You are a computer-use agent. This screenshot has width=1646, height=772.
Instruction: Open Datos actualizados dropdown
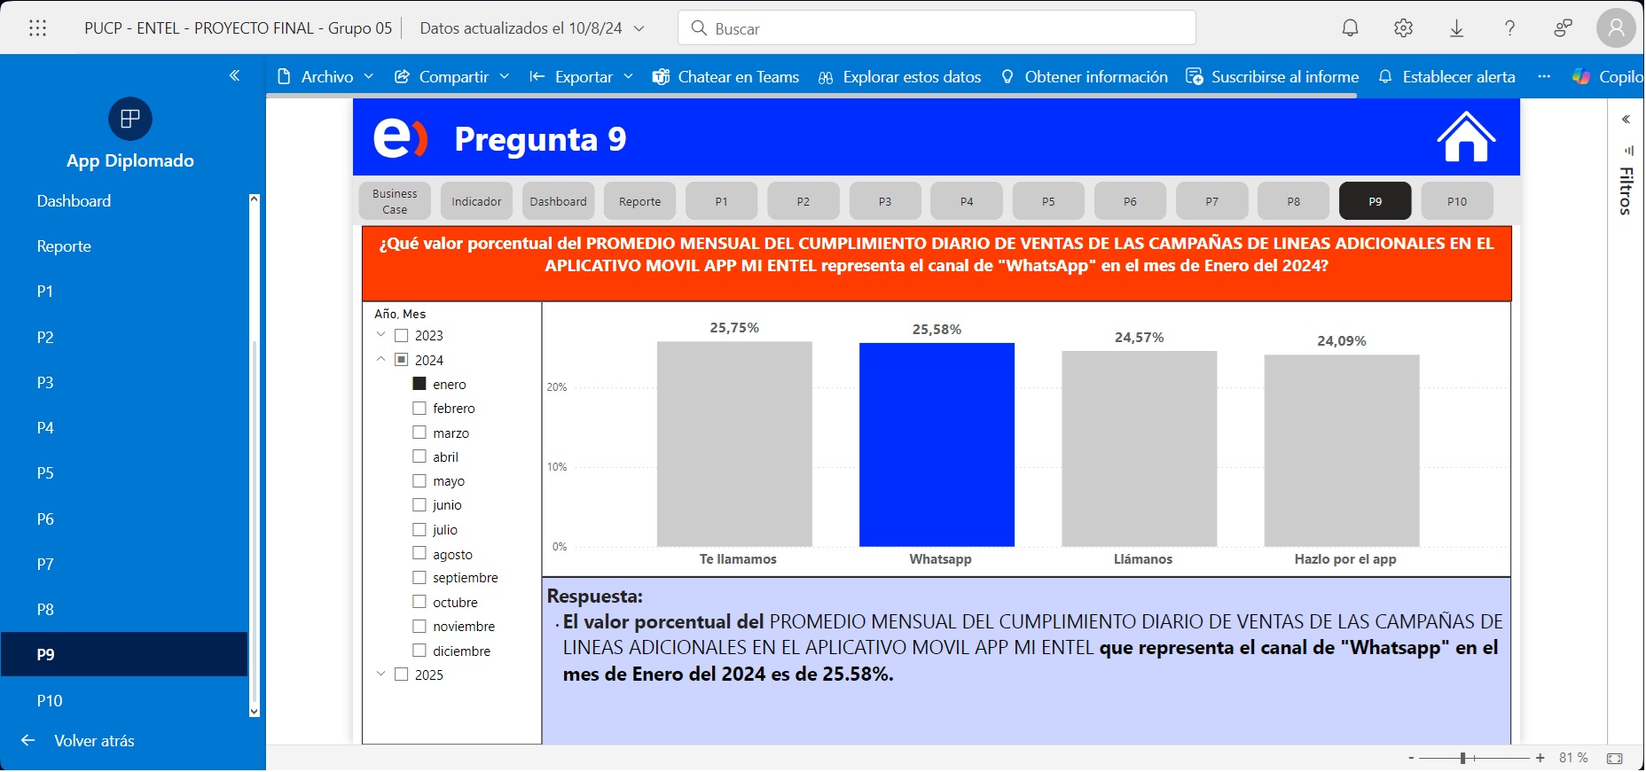pos(532,28)
